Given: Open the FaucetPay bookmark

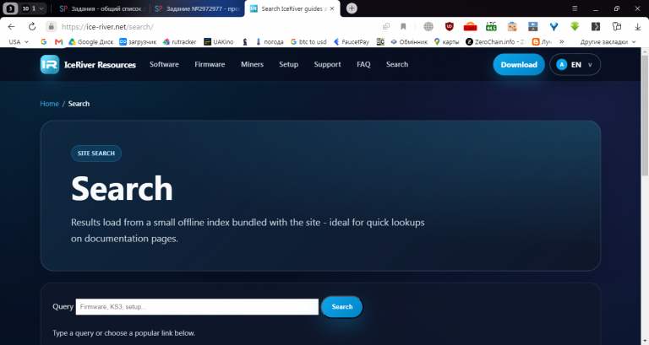Looking at the screenshot, I should pyautogui.click(x=352, y=41).
